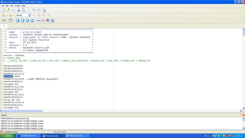
Task: Redo the last undone edit
Action: pyautogui.click(x=39, y=10)
